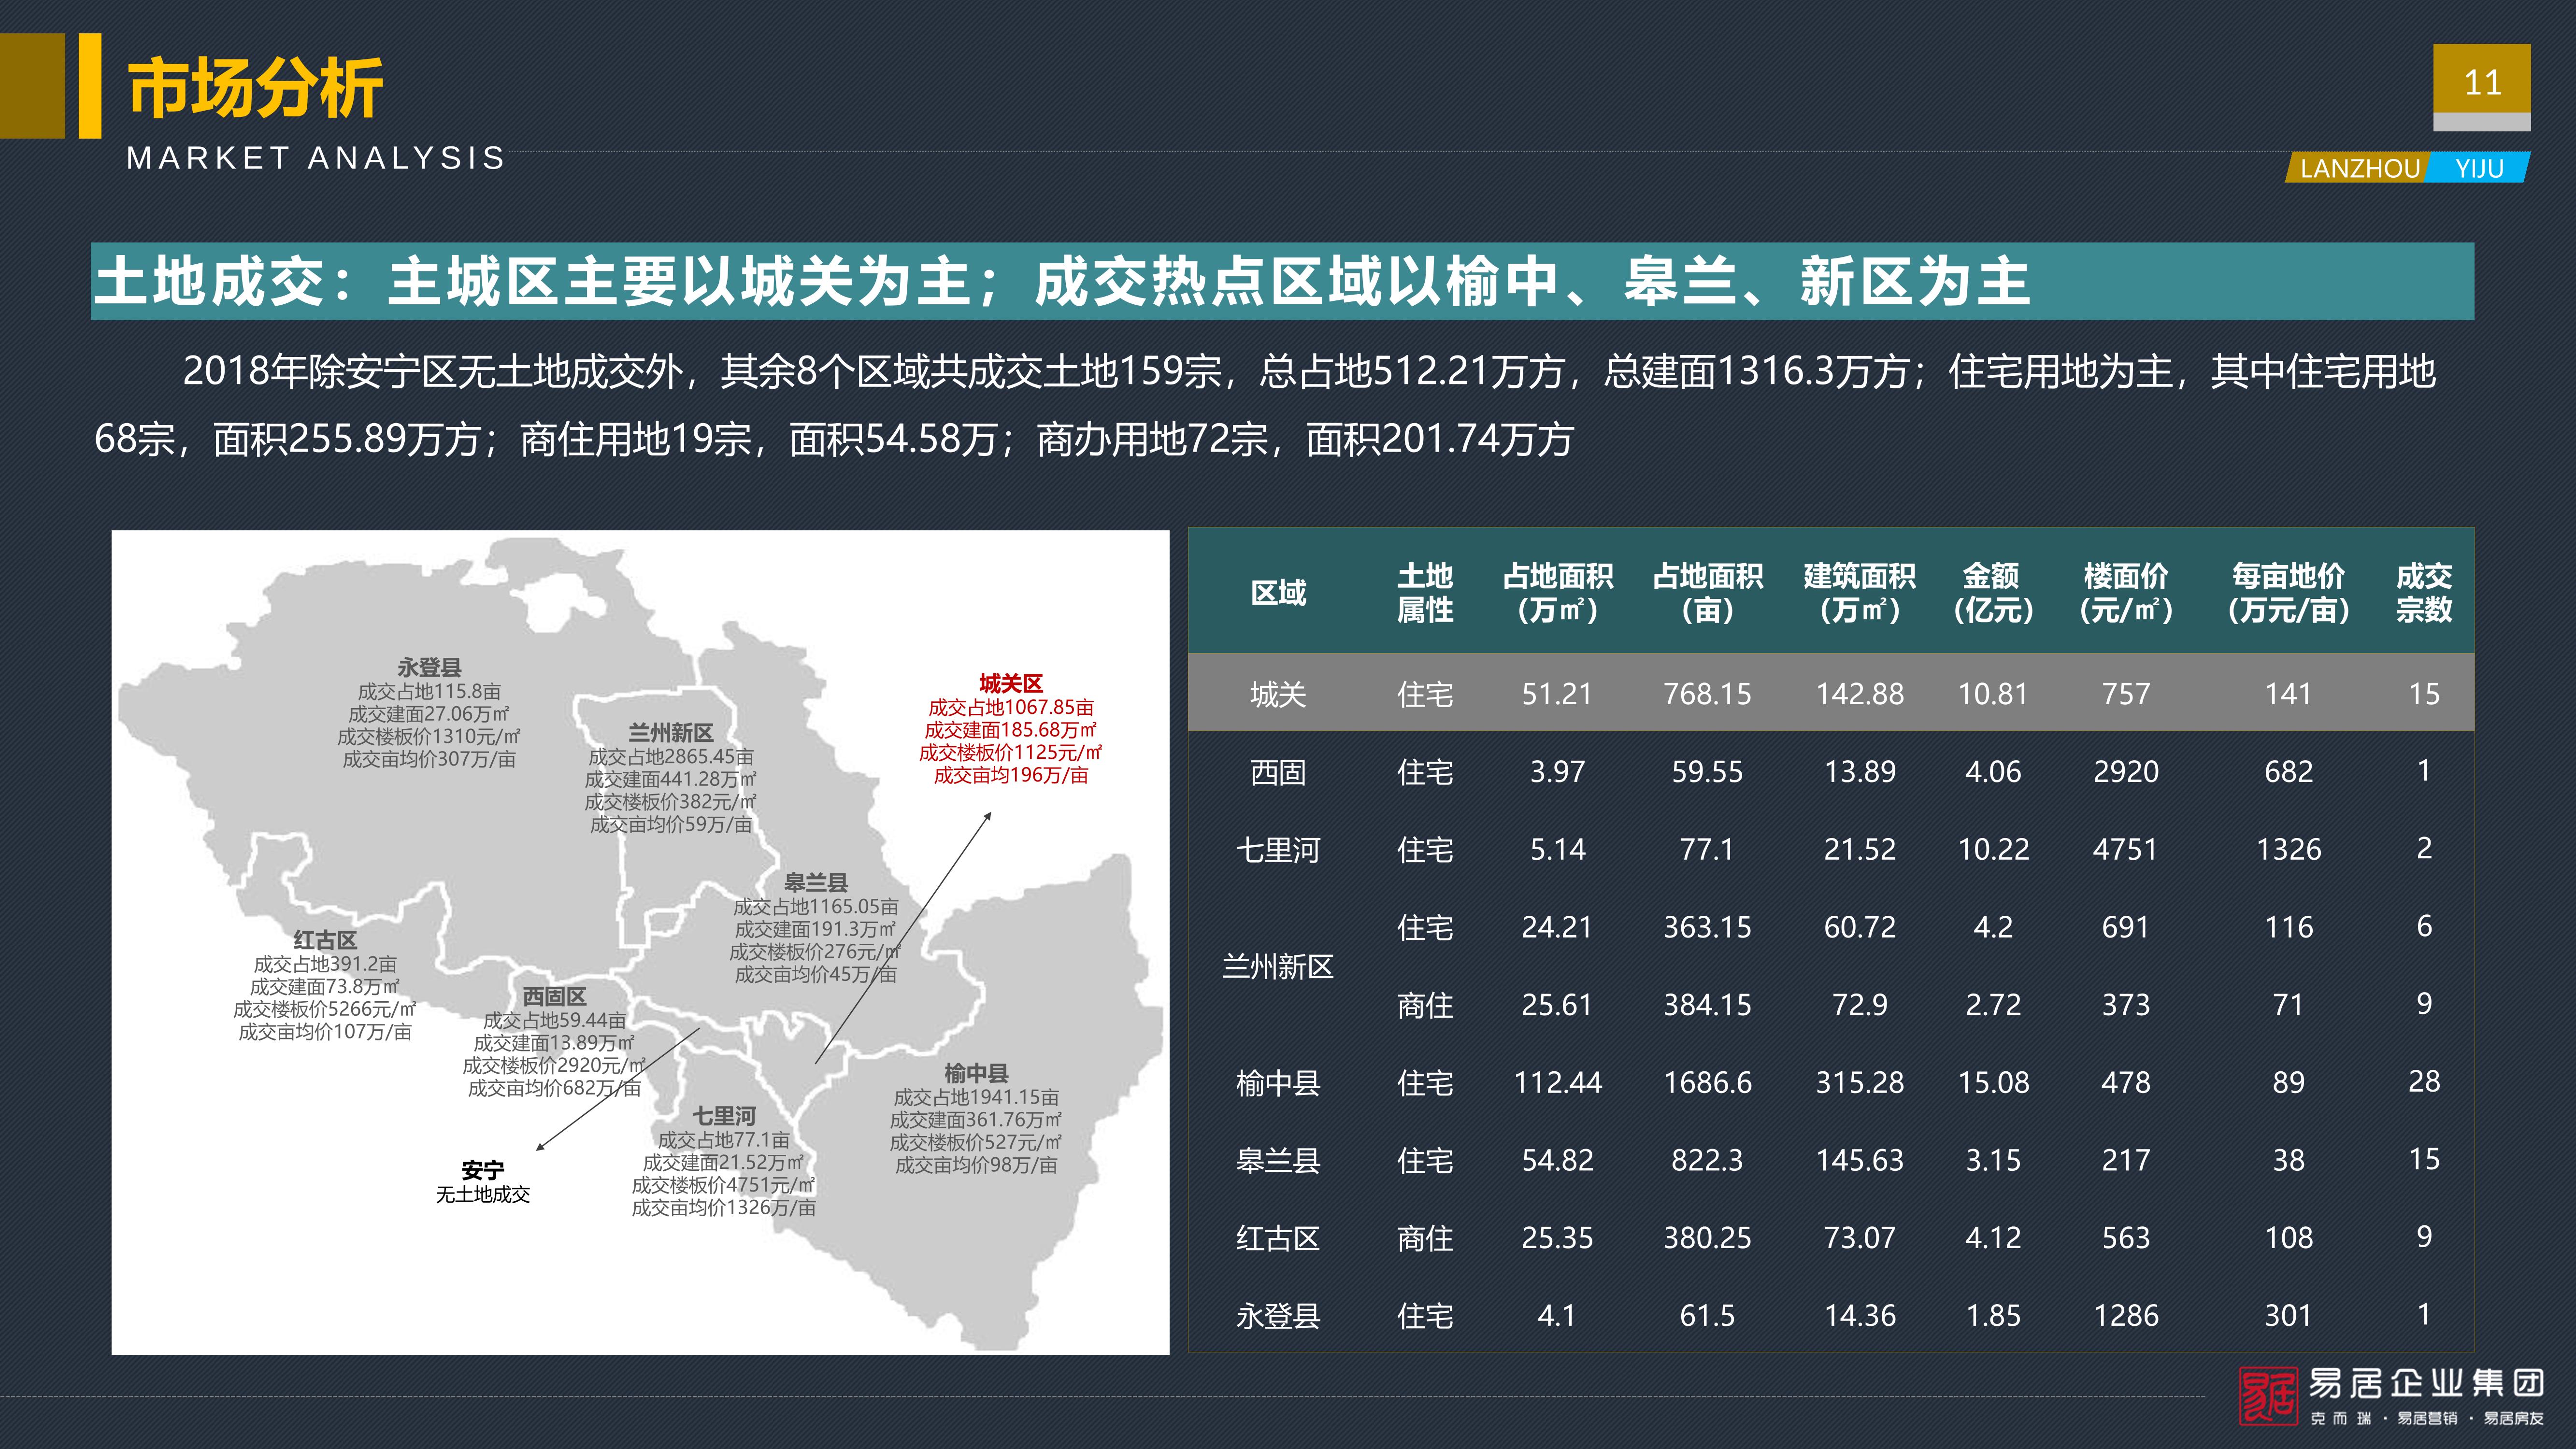Click the YIJU label tag

click(2479, 168)
